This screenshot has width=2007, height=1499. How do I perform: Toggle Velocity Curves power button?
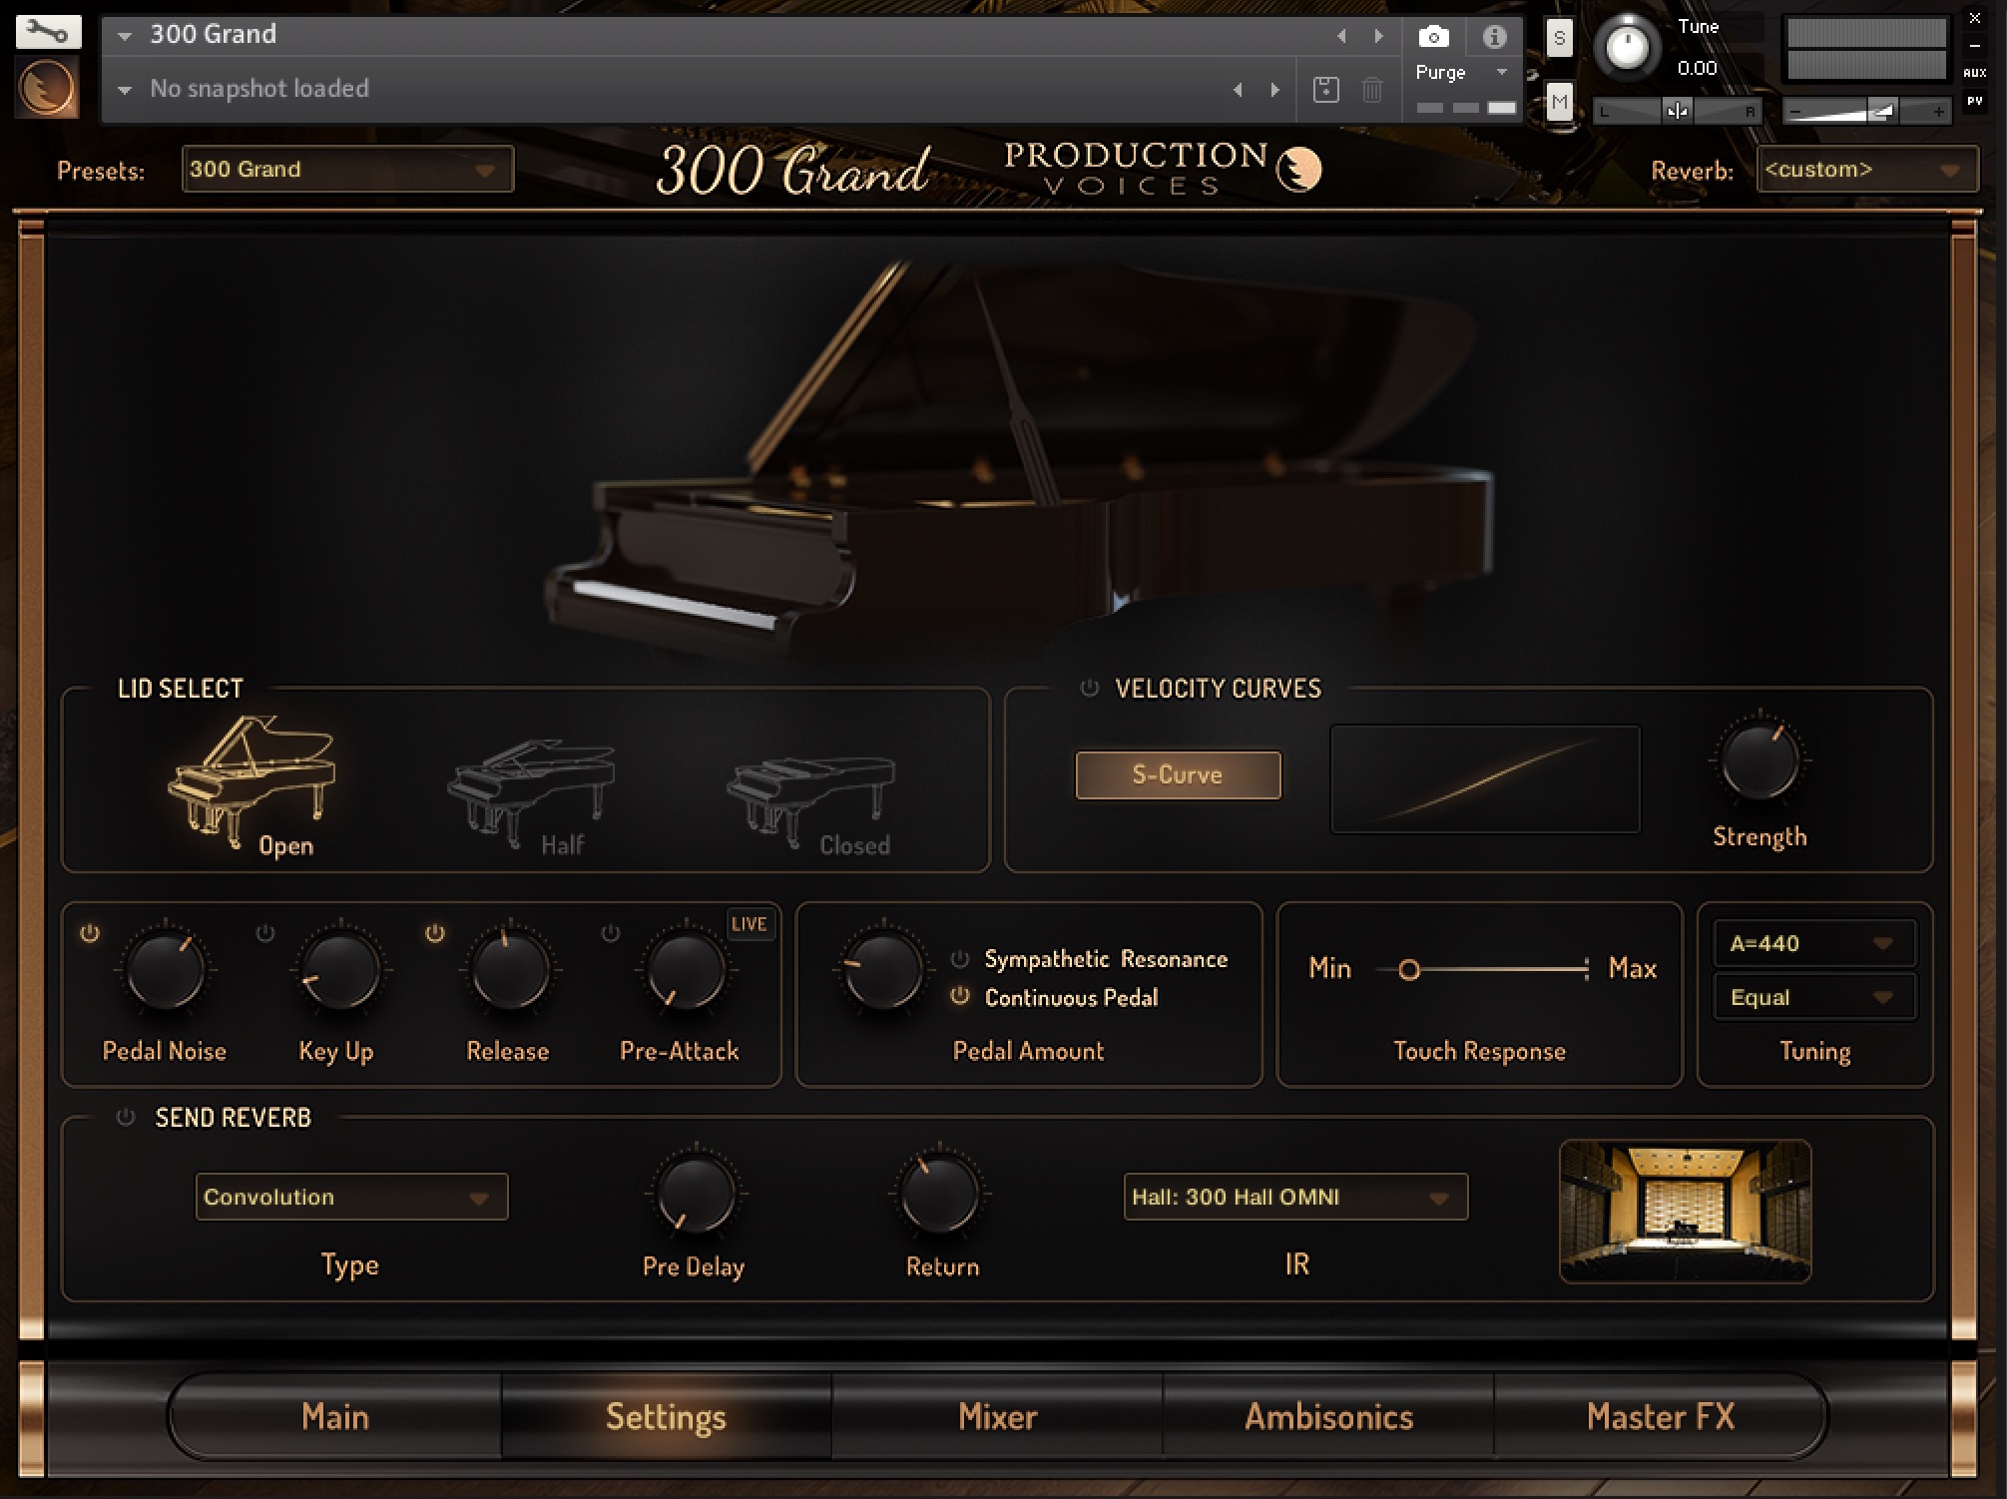coord(1090,688)
